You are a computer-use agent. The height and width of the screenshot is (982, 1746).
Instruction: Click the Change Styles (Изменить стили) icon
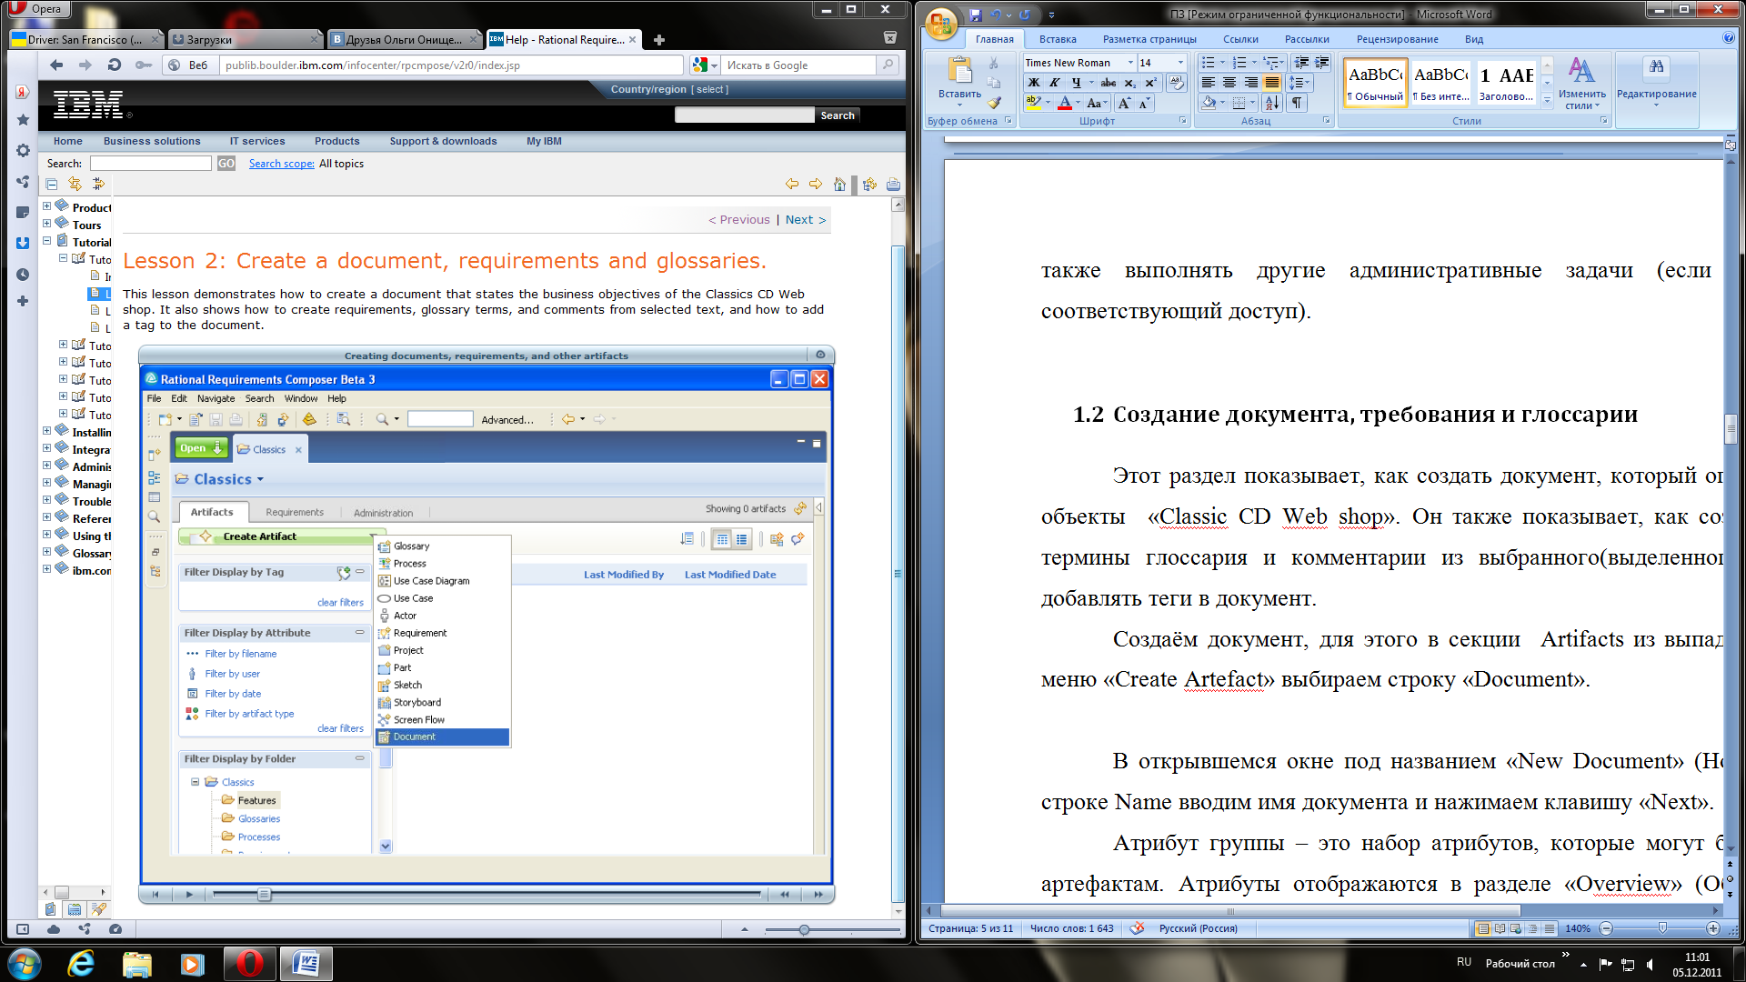(x=1581, y=71)
